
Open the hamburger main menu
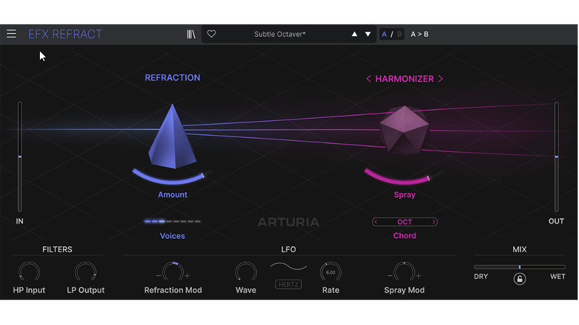[x=12, y=34]
